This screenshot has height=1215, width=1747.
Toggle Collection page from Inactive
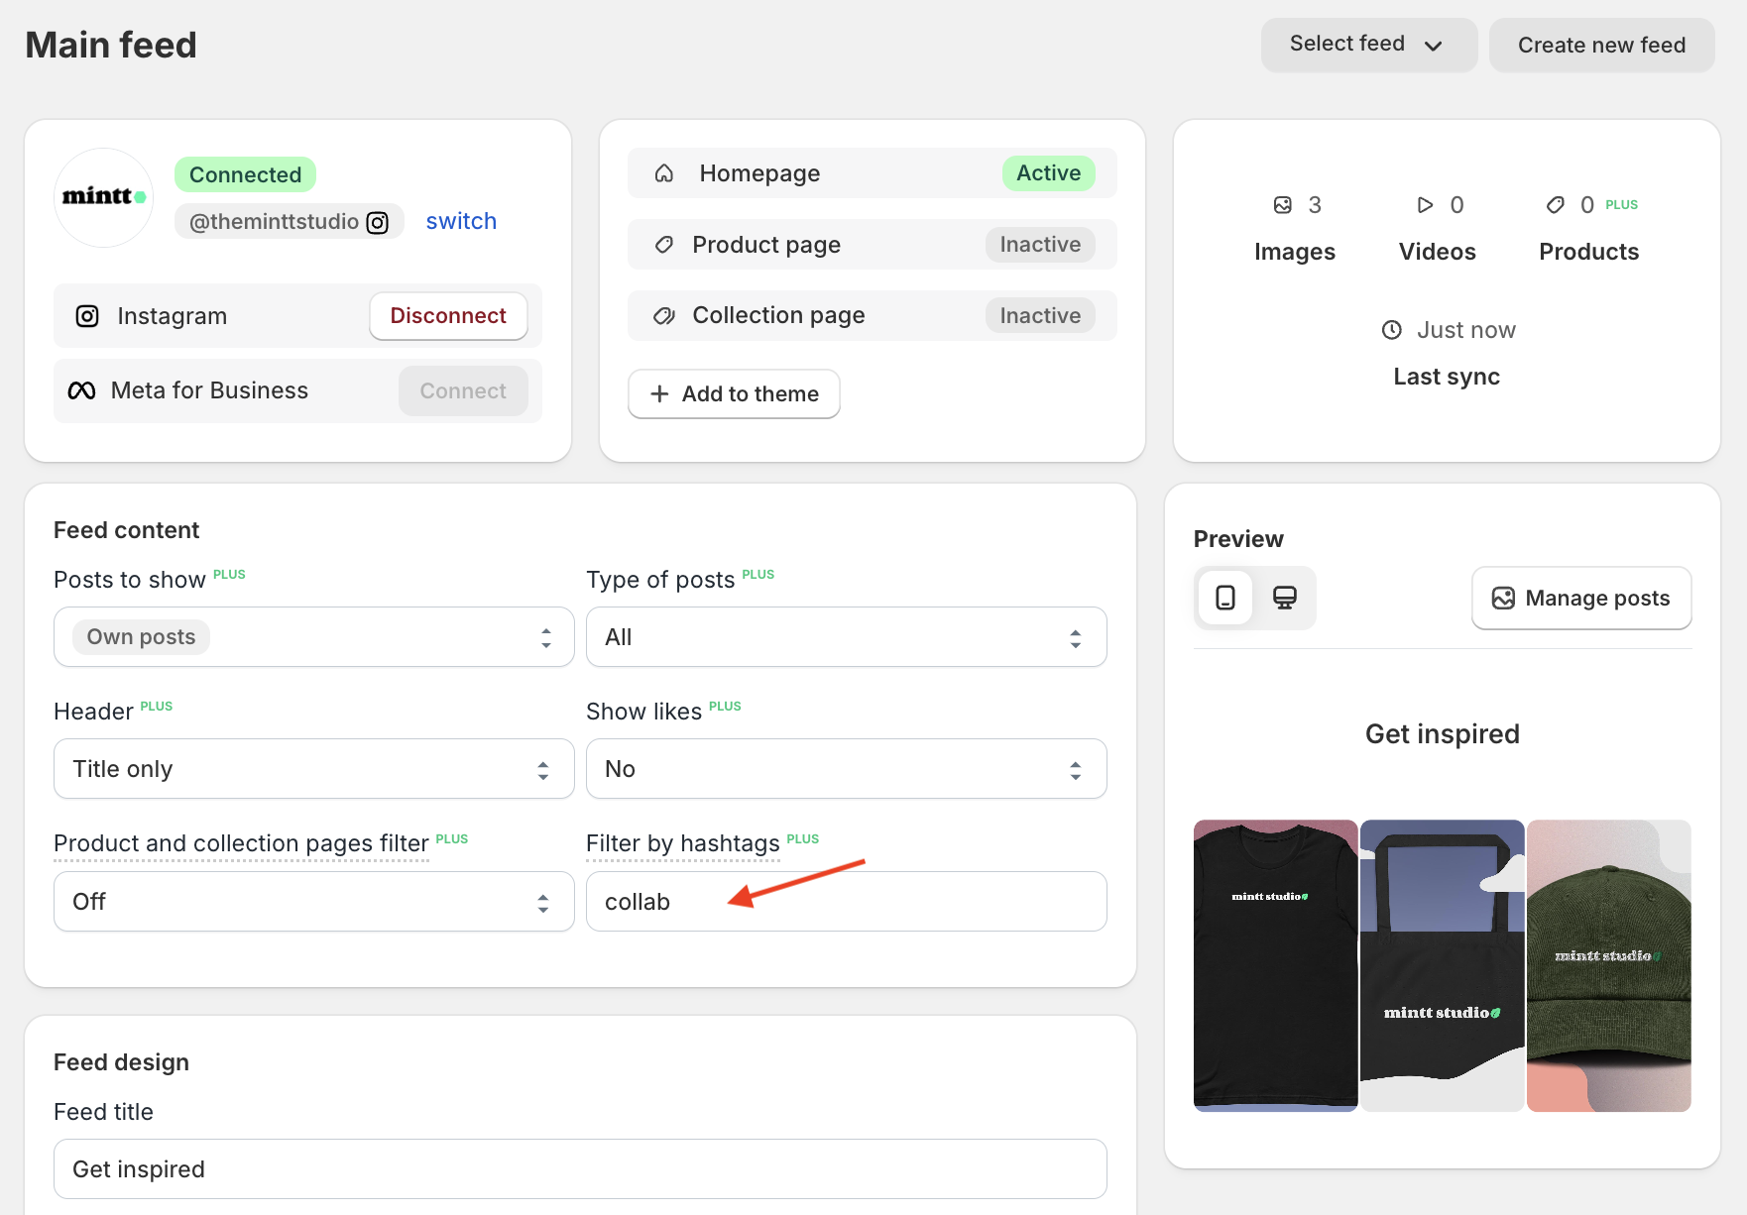1039,315
